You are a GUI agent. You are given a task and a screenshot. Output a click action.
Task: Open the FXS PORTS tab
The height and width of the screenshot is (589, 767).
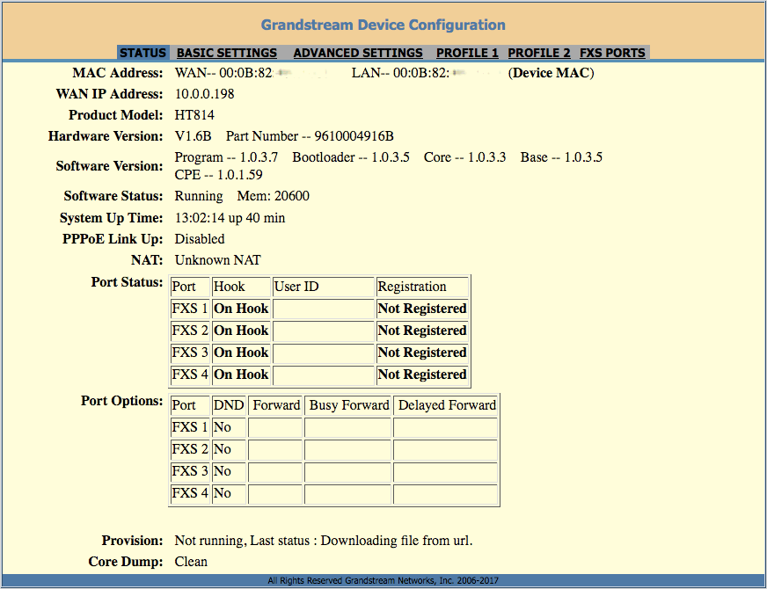[x=612, y=53]
